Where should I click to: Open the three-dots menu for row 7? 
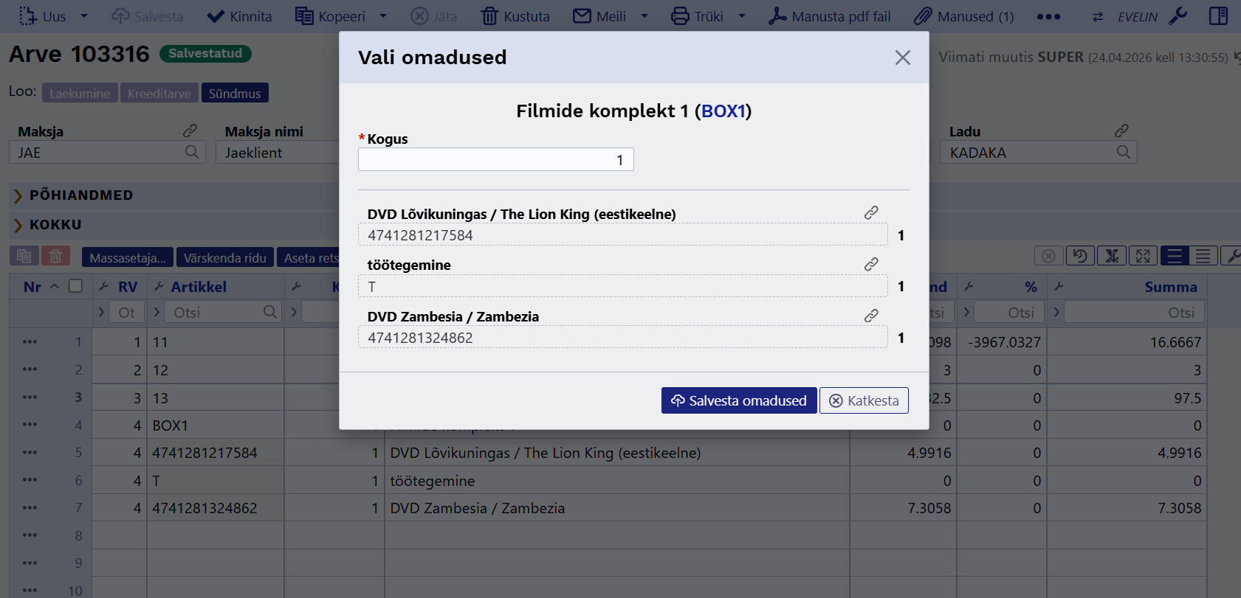coord(30,508)
